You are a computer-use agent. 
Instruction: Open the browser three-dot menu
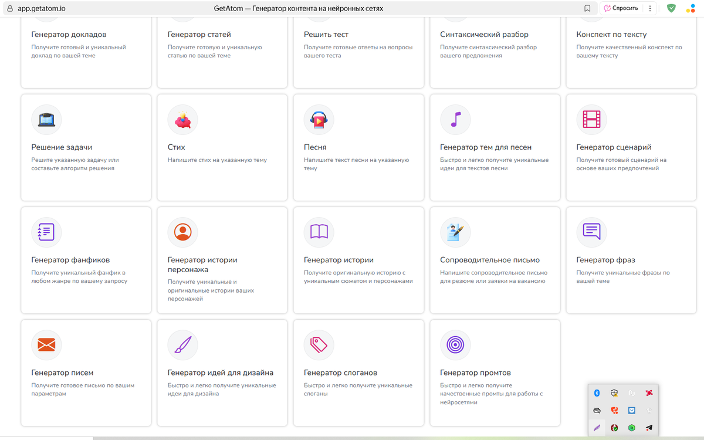[x=651, y=8]
